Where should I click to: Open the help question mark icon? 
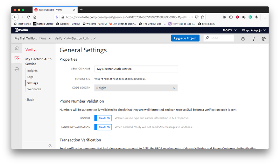(x=253, y=39)
